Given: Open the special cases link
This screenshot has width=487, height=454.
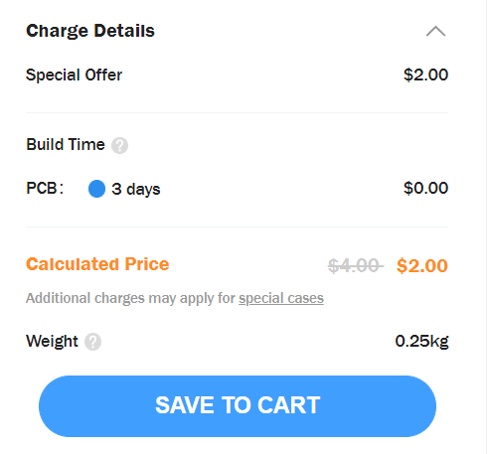Looking at the screenshot, I should [281, 298].
